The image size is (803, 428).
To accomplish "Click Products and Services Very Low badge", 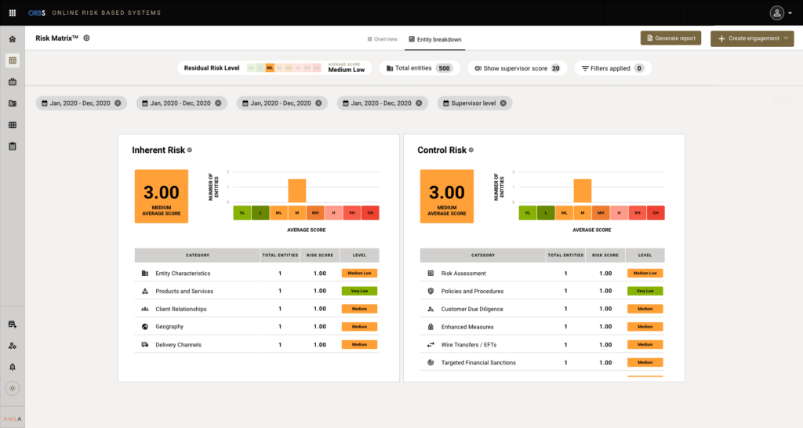I will pyautogui.click(x=359, y=291).
